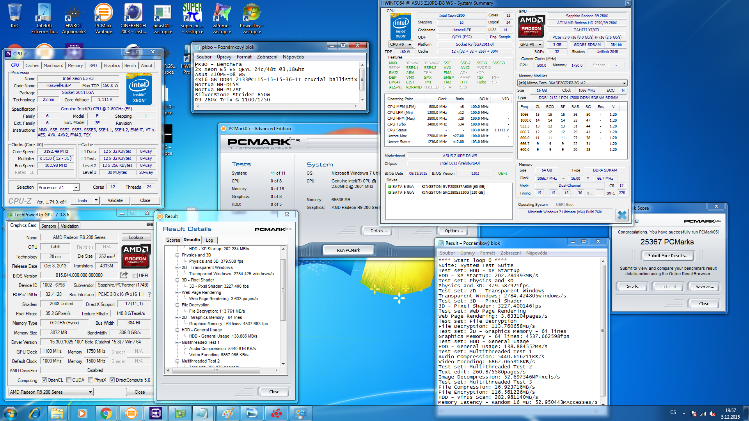Open Paint palette taskbar icon
749x421 pixels.
pyautogui.click(x=227, y=413)
